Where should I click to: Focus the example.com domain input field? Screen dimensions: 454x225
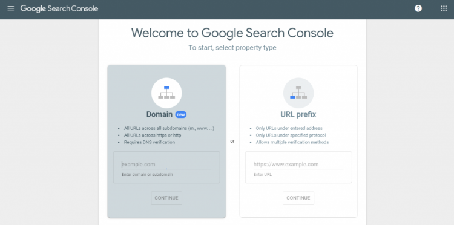click(x=166, y=165)
